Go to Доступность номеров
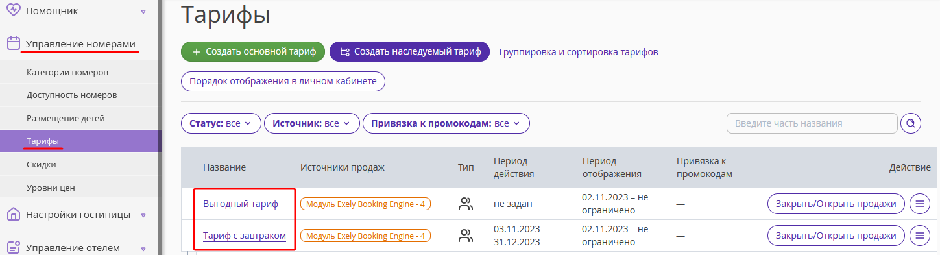 tap(71, 95)
